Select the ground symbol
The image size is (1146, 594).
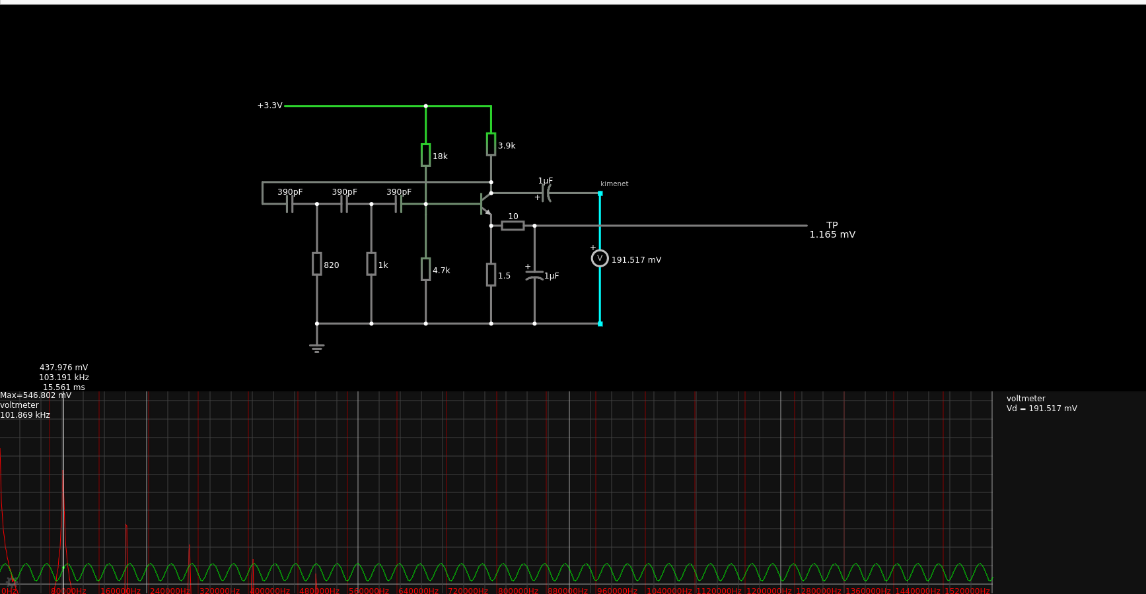(x=317, y=348)
